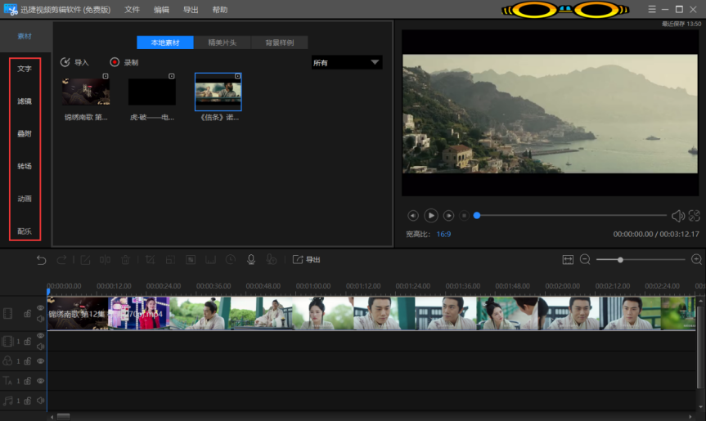
Task: Open the 帮助 menu
Action: (x=220, y=10)
